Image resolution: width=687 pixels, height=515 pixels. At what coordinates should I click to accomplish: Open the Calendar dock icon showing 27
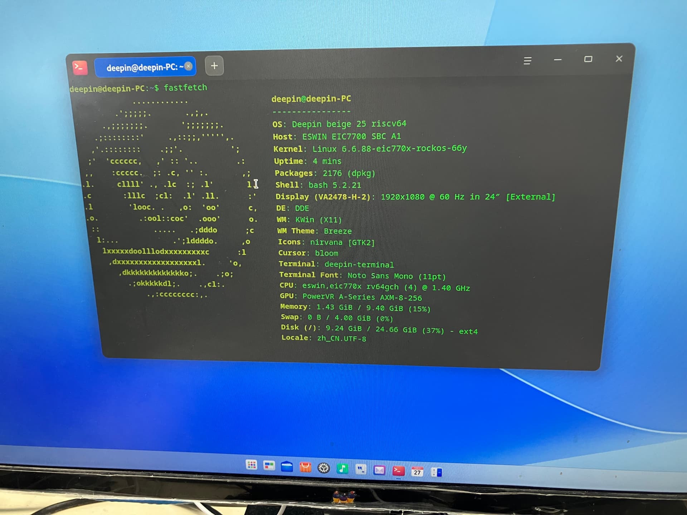point(417,472)
